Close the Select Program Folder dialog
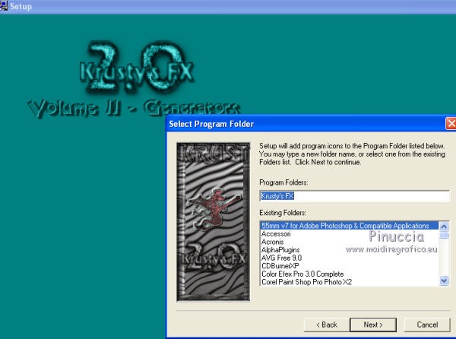Viewport: 456px width, 339px height. [451, 124]
